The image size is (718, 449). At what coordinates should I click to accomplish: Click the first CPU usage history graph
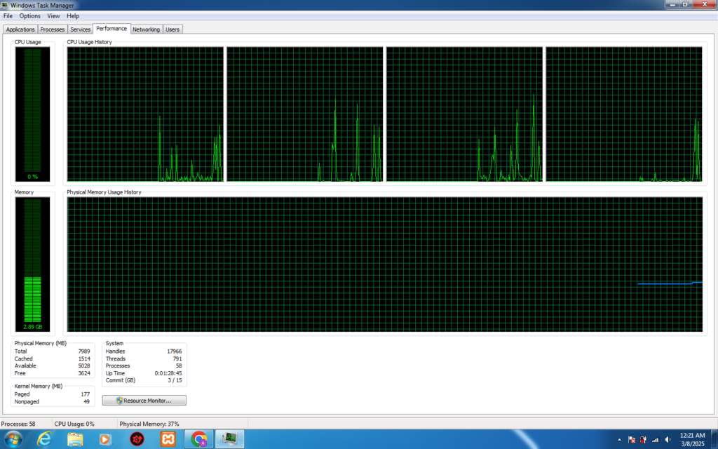pyautogui.click(x=145, y=114)
